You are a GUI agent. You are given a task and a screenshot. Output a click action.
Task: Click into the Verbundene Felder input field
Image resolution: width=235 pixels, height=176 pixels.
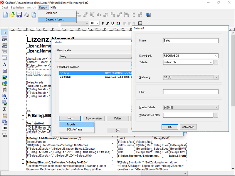click(188, 115)
